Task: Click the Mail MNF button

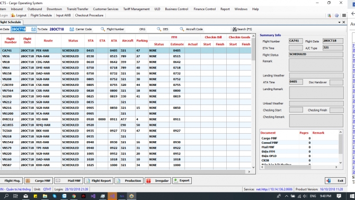Action: [x=68, y=181]
